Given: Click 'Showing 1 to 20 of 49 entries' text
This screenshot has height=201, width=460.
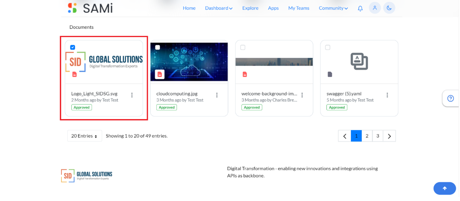Looking at the screenshot, I should click(x=137, y=136).
